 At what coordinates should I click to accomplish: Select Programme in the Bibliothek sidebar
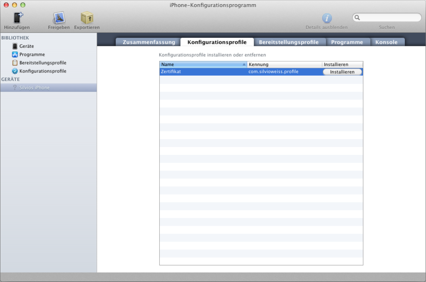pyautogui.click(x=32, y=55)
